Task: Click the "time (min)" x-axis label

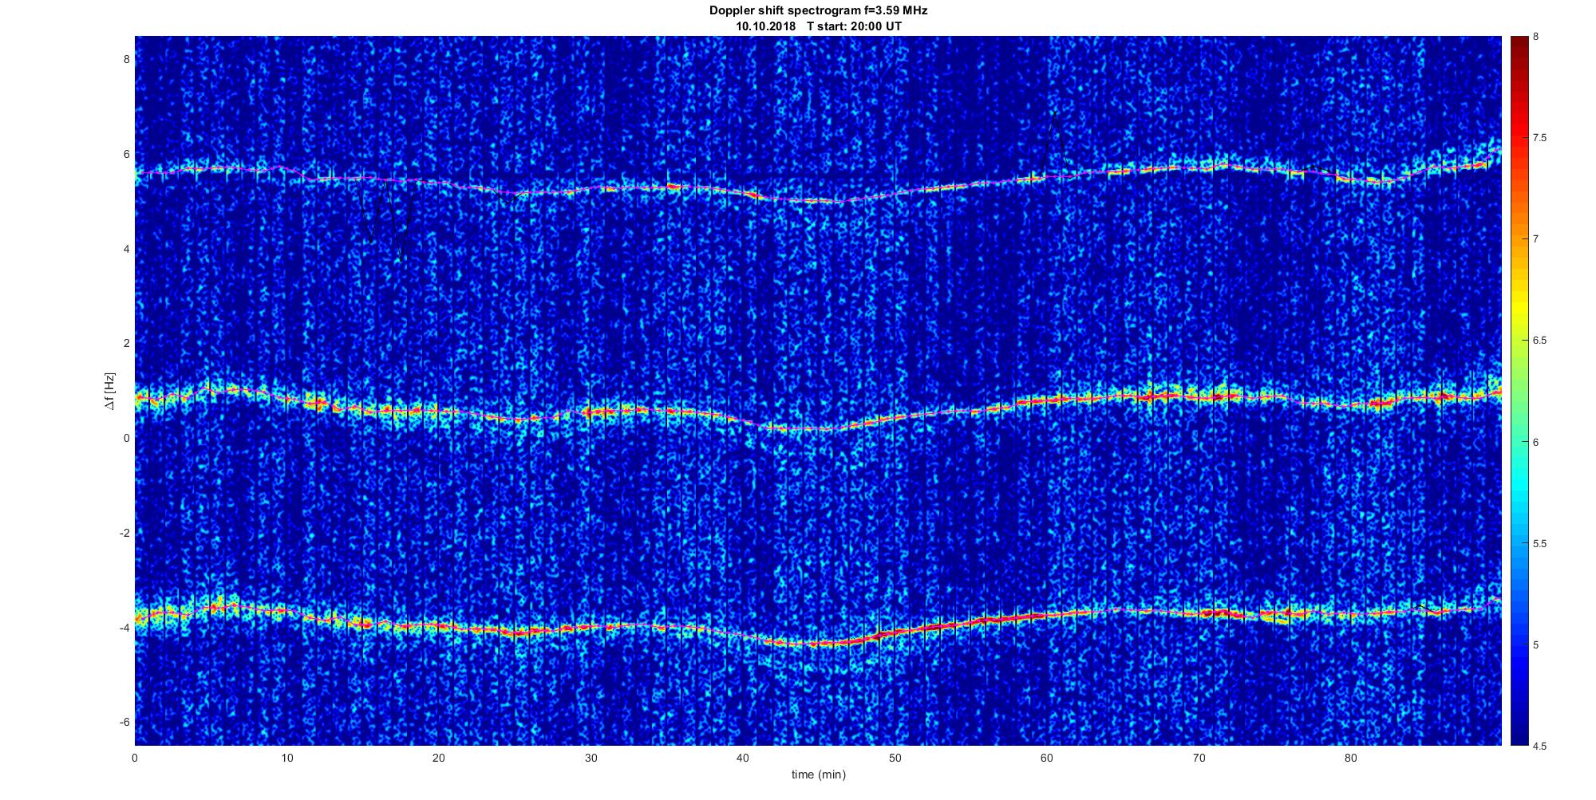Action: pyautogui.click(x=818, y=774)
